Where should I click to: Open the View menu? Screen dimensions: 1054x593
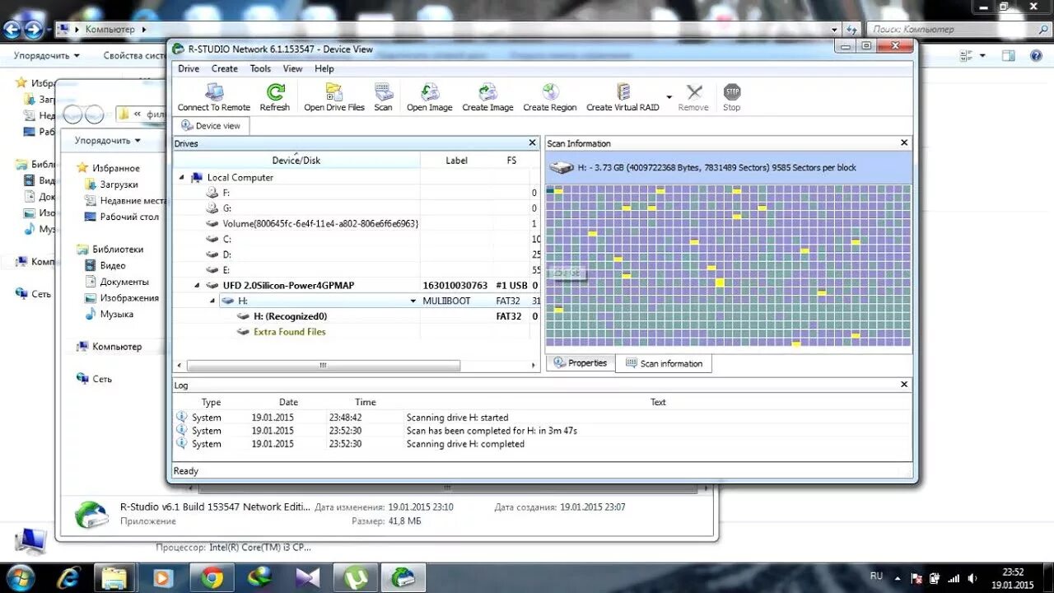tap(292, 69)
